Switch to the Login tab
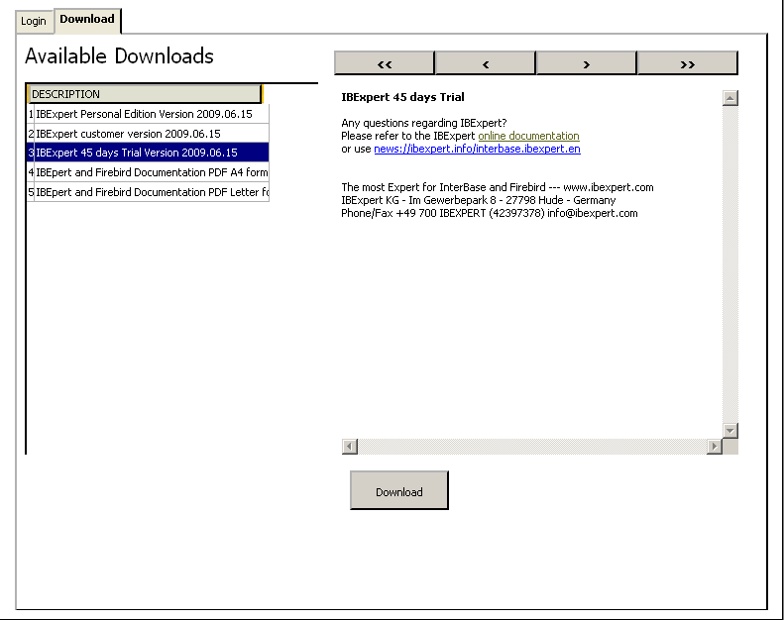The width and height of the screenshot is (784, 620). (34, 22)
